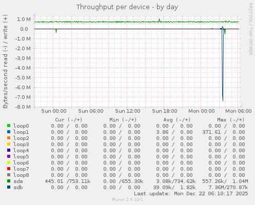Screen dimensions: 255x205
Task: Click the loop1 average value 3.86
Action: (162, 132)
